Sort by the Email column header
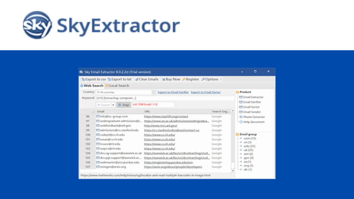Image resolution: width=354 pixels, height=199 pixels. 119,111
